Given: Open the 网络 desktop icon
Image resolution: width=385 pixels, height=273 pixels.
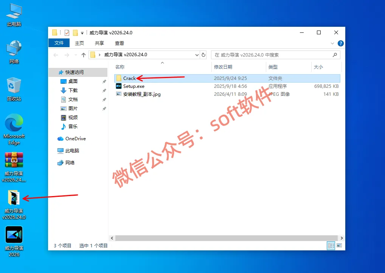Looking at the screenshot, I should click(14, 52).
